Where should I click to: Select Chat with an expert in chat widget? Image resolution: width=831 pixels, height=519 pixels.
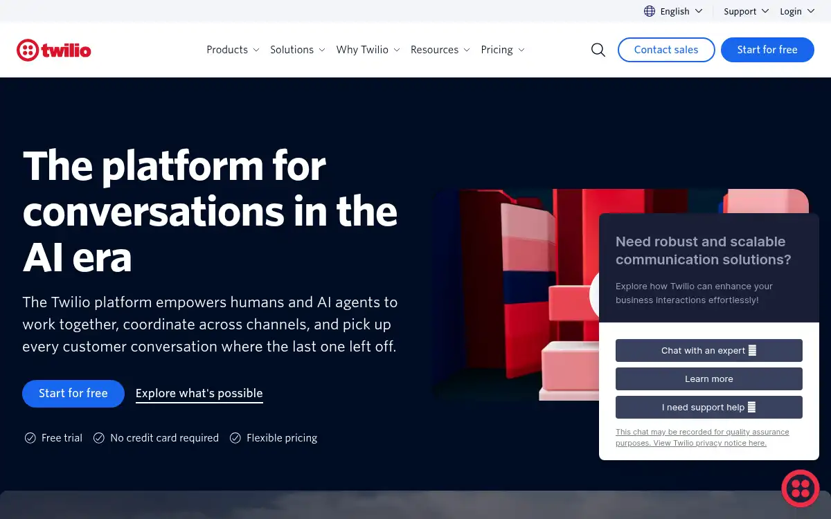(x=709, y=350)
